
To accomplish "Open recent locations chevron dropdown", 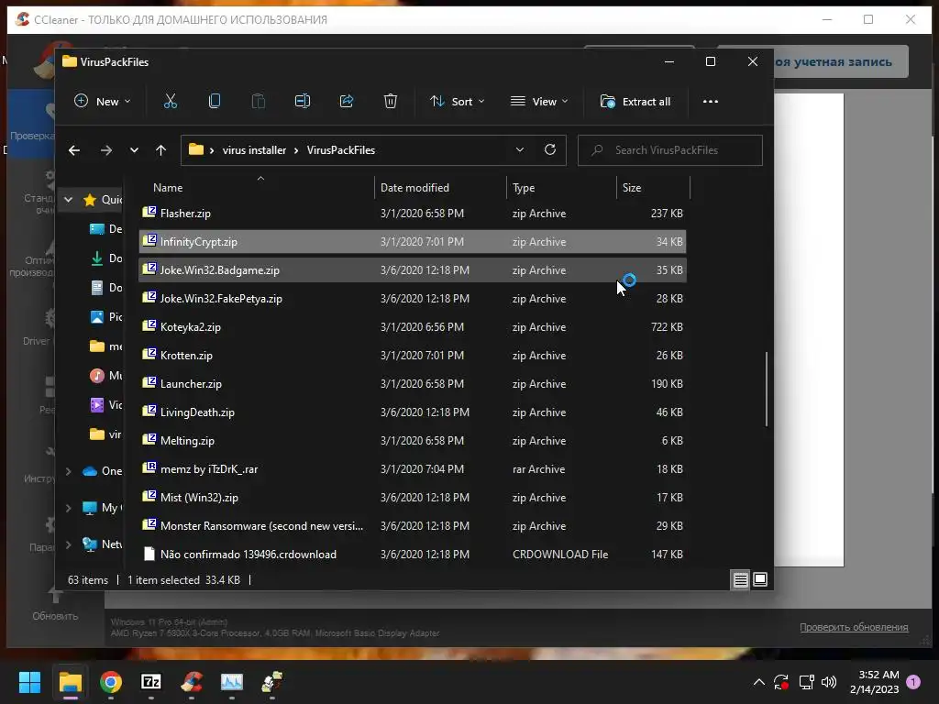I will (134, 150).
